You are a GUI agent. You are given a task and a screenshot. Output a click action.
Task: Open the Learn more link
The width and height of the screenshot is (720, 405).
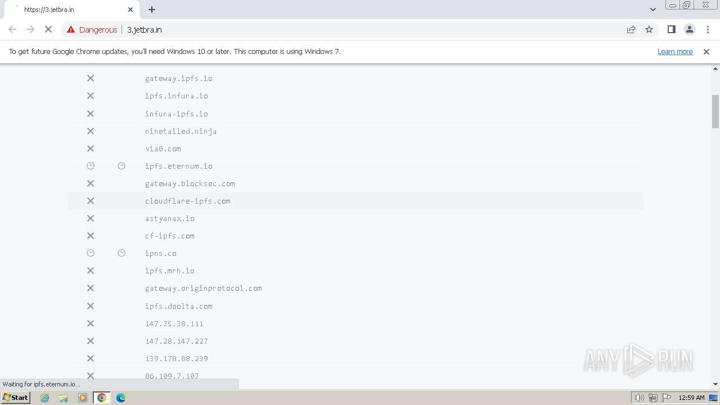(675, 51)
